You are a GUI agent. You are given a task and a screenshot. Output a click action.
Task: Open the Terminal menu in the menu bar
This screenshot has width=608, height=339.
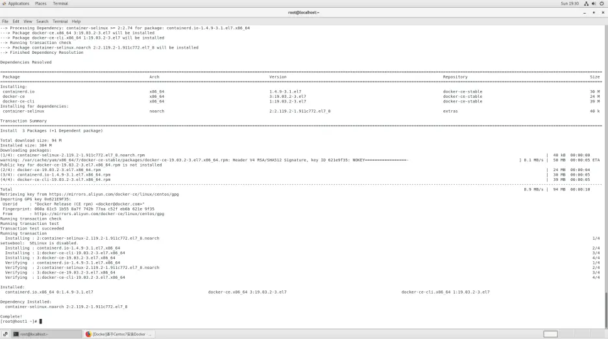tap(61, 21)
